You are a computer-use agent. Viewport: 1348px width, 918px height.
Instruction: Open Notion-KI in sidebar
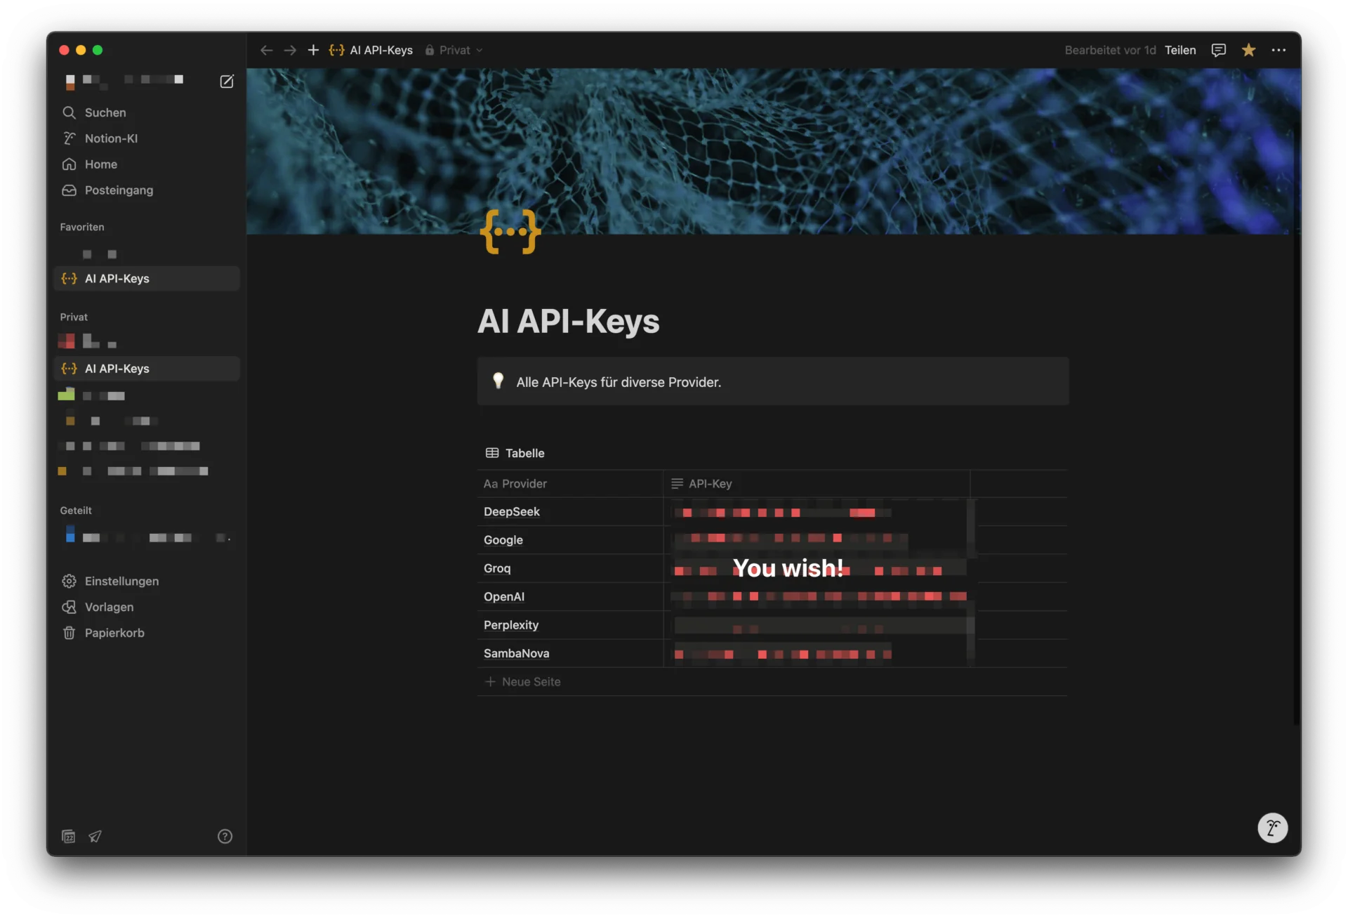pyautogui.click(x=147, y=138)
